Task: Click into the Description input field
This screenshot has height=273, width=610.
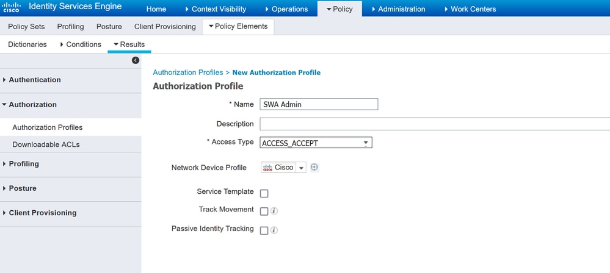Action: [435, 124]
